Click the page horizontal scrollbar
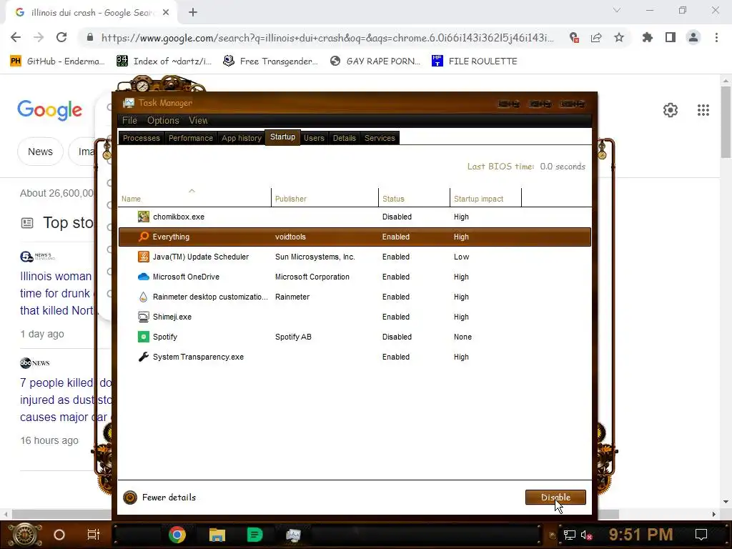Image resolution: width=732 pixels, height=549 pixels. tap(315, 514)
